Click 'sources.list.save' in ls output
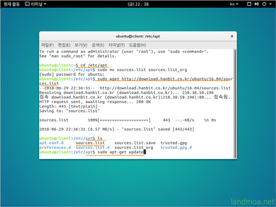Image resolution: width=276 pixels, height=207 pixels. tap(135, 143)
